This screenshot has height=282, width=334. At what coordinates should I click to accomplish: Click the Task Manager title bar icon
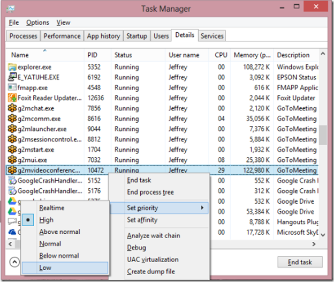tap(11, 9)
